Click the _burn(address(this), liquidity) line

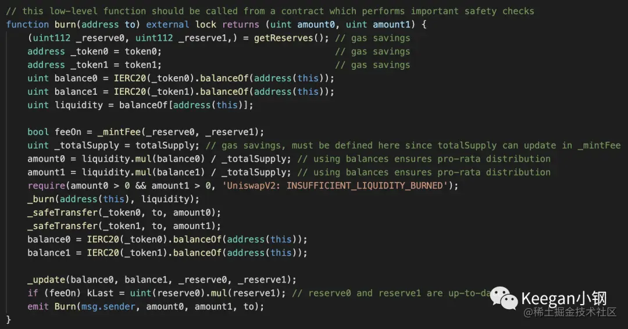pyautogui.click(x=113, y=199)
